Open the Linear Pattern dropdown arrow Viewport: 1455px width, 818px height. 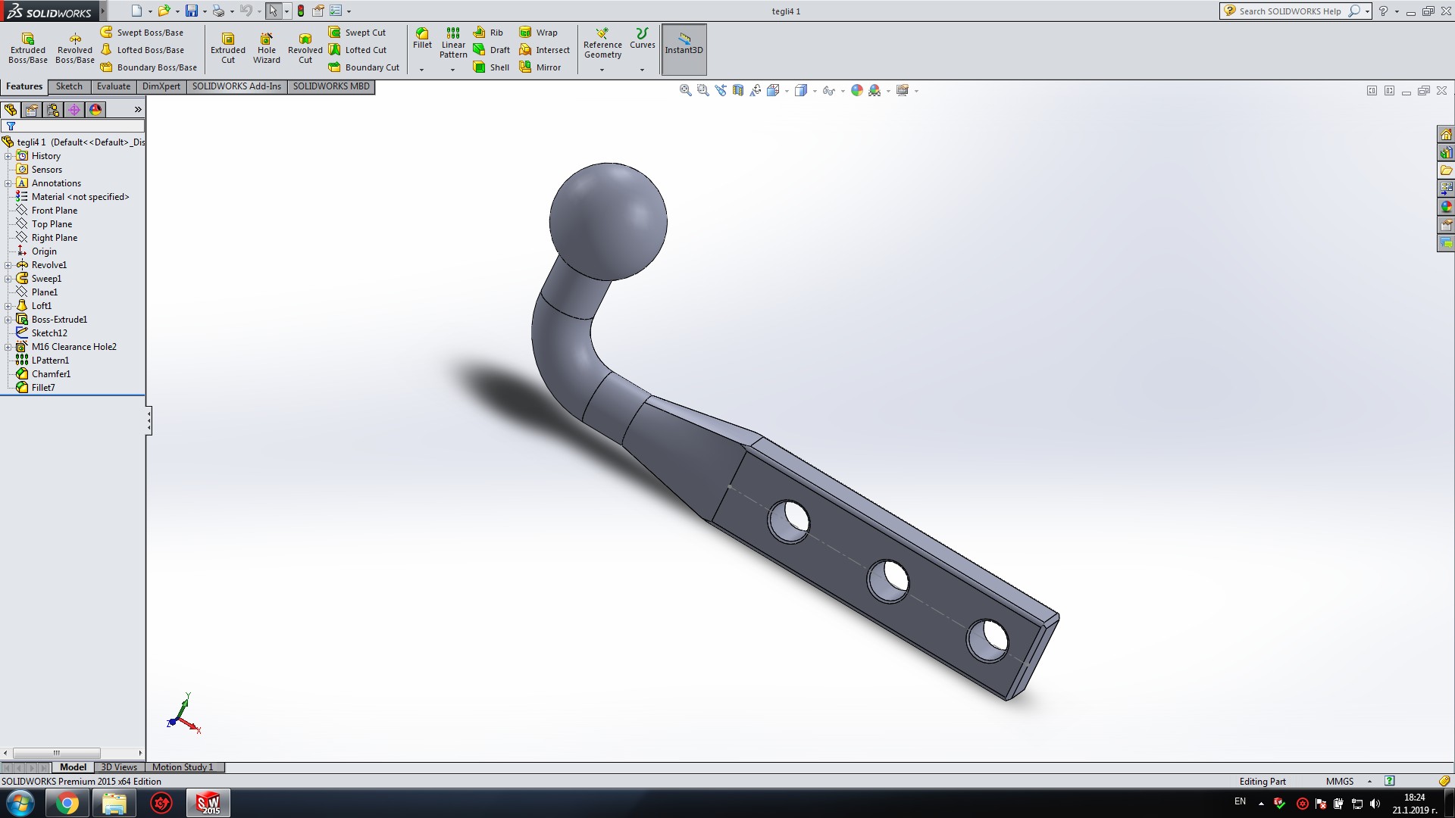point(453,70)
